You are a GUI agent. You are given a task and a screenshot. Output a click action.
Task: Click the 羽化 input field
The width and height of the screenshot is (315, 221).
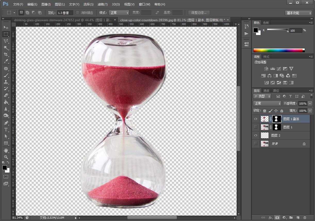coord(65,13)
